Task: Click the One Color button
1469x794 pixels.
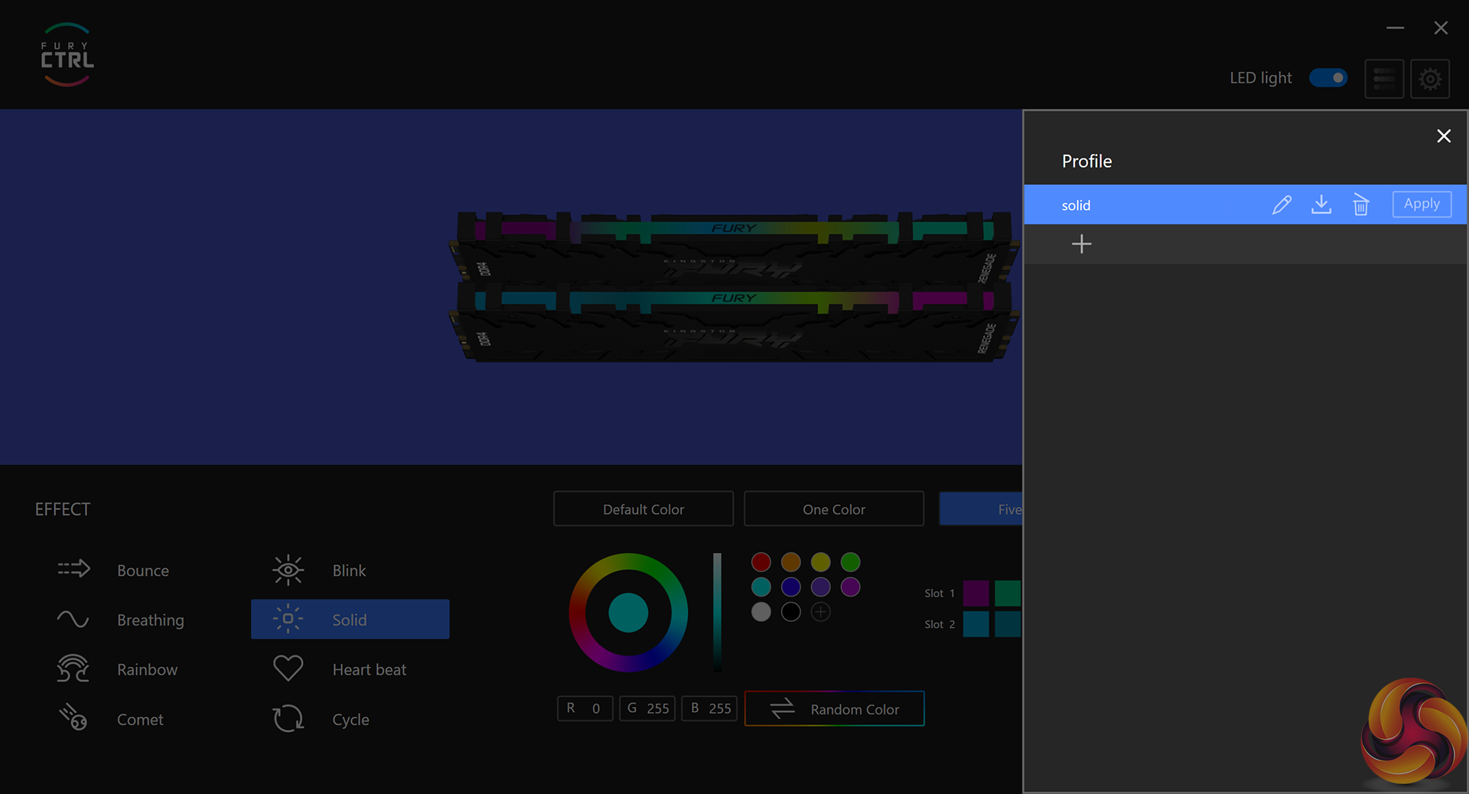Action: [x=834, y=509]
